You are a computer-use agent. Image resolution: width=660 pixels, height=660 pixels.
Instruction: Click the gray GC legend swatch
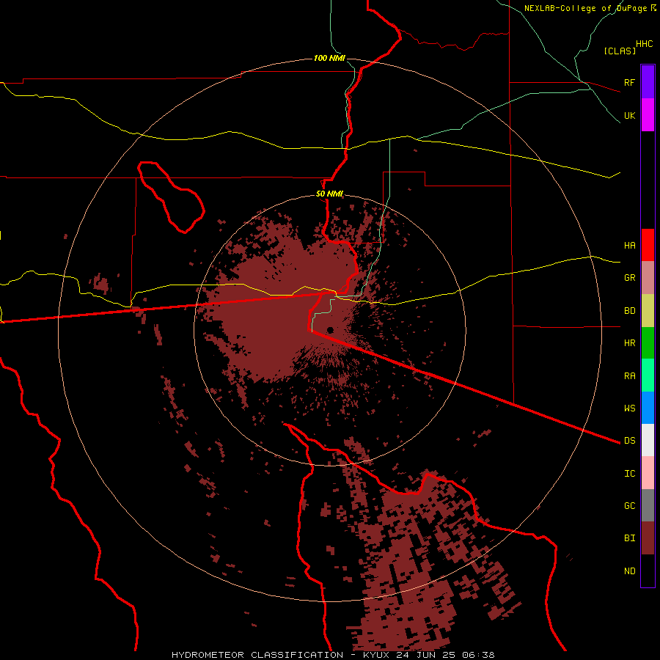tap(648, 505)
